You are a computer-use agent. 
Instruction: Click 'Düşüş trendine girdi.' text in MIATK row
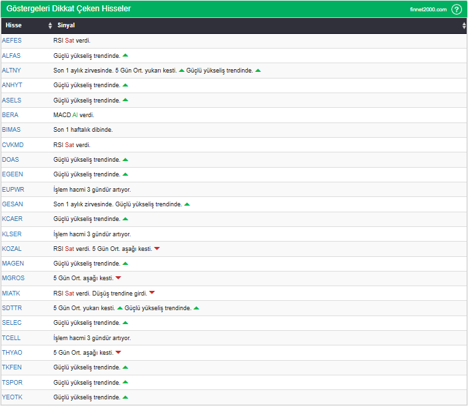click(120, 294)
